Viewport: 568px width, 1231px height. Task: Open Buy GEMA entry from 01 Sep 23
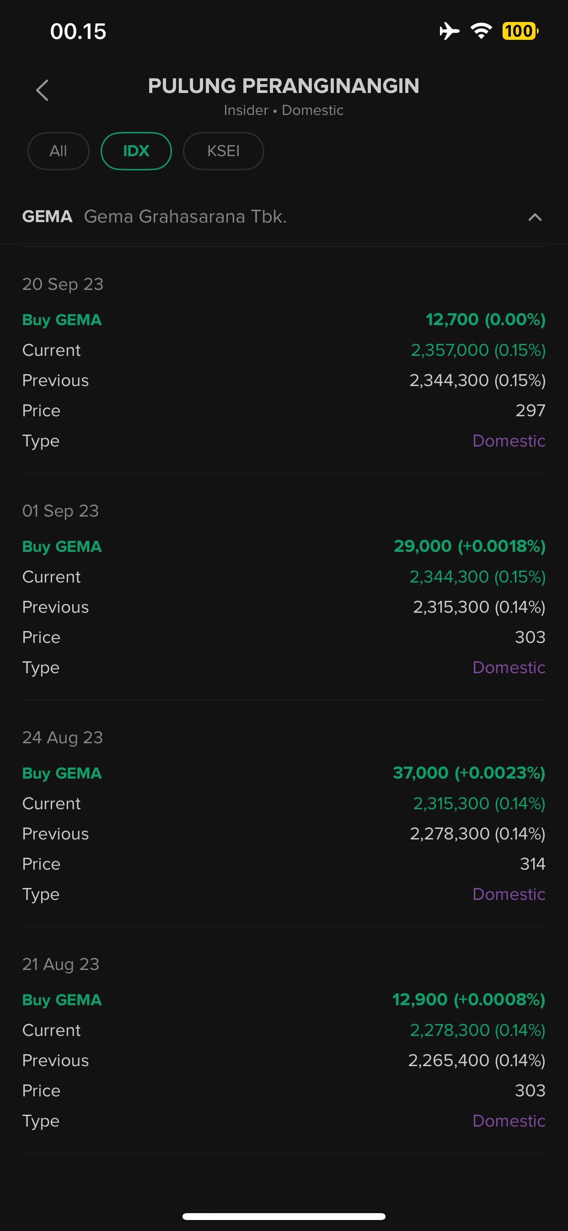pyautogui.click(x=62, y=546)
